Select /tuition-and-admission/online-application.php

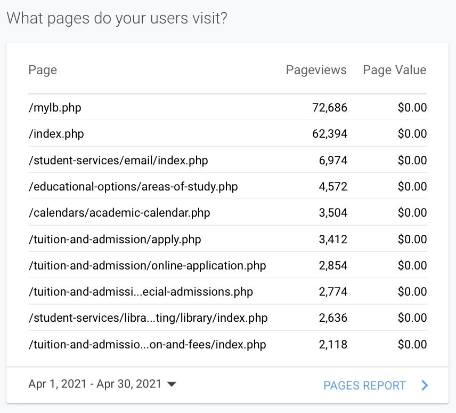(x=227, y=265)
